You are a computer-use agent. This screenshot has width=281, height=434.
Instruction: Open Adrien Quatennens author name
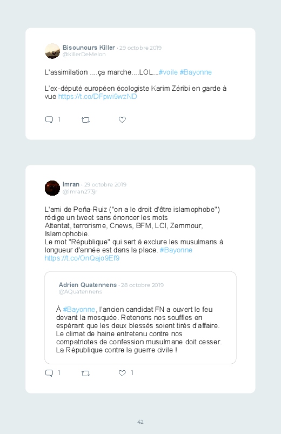point(88,285)
